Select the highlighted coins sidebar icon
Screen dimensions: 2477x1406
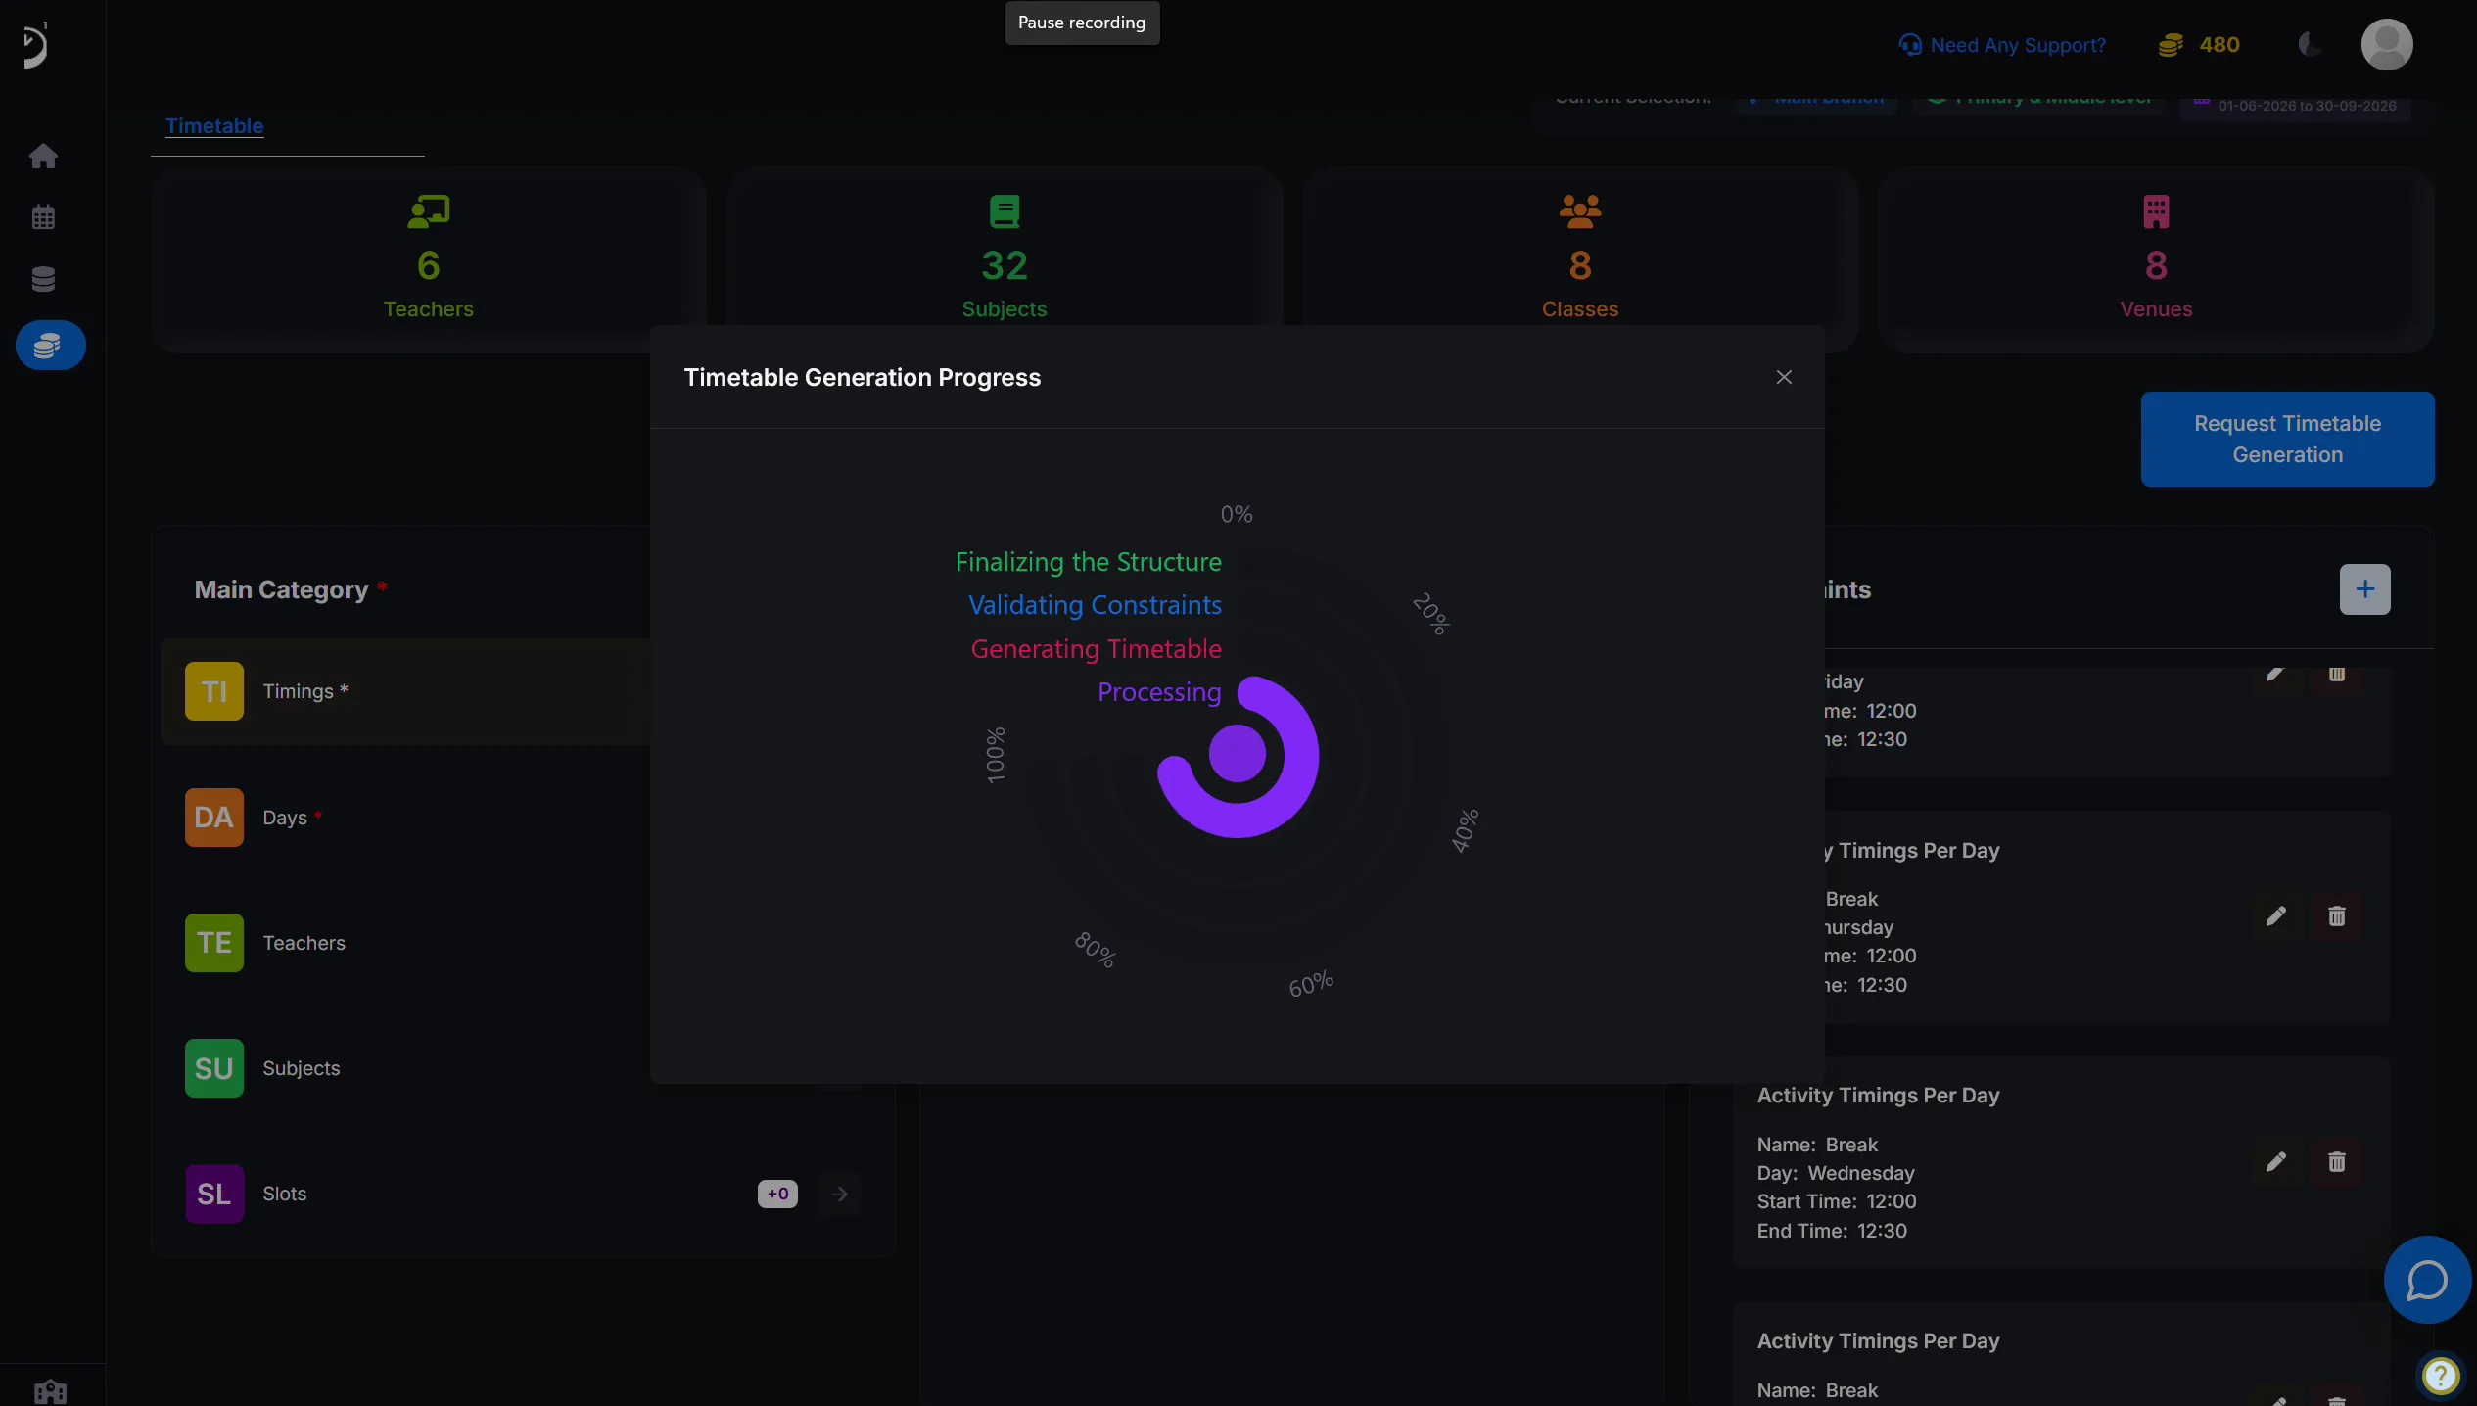[50, 346]
